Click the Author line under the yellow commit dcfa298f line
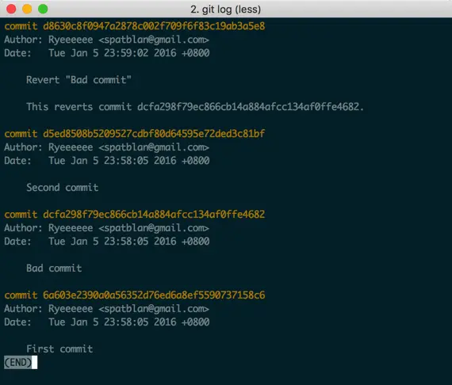 pos(107,228)
